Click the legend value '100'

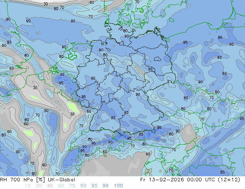click(x=118, y=186)
